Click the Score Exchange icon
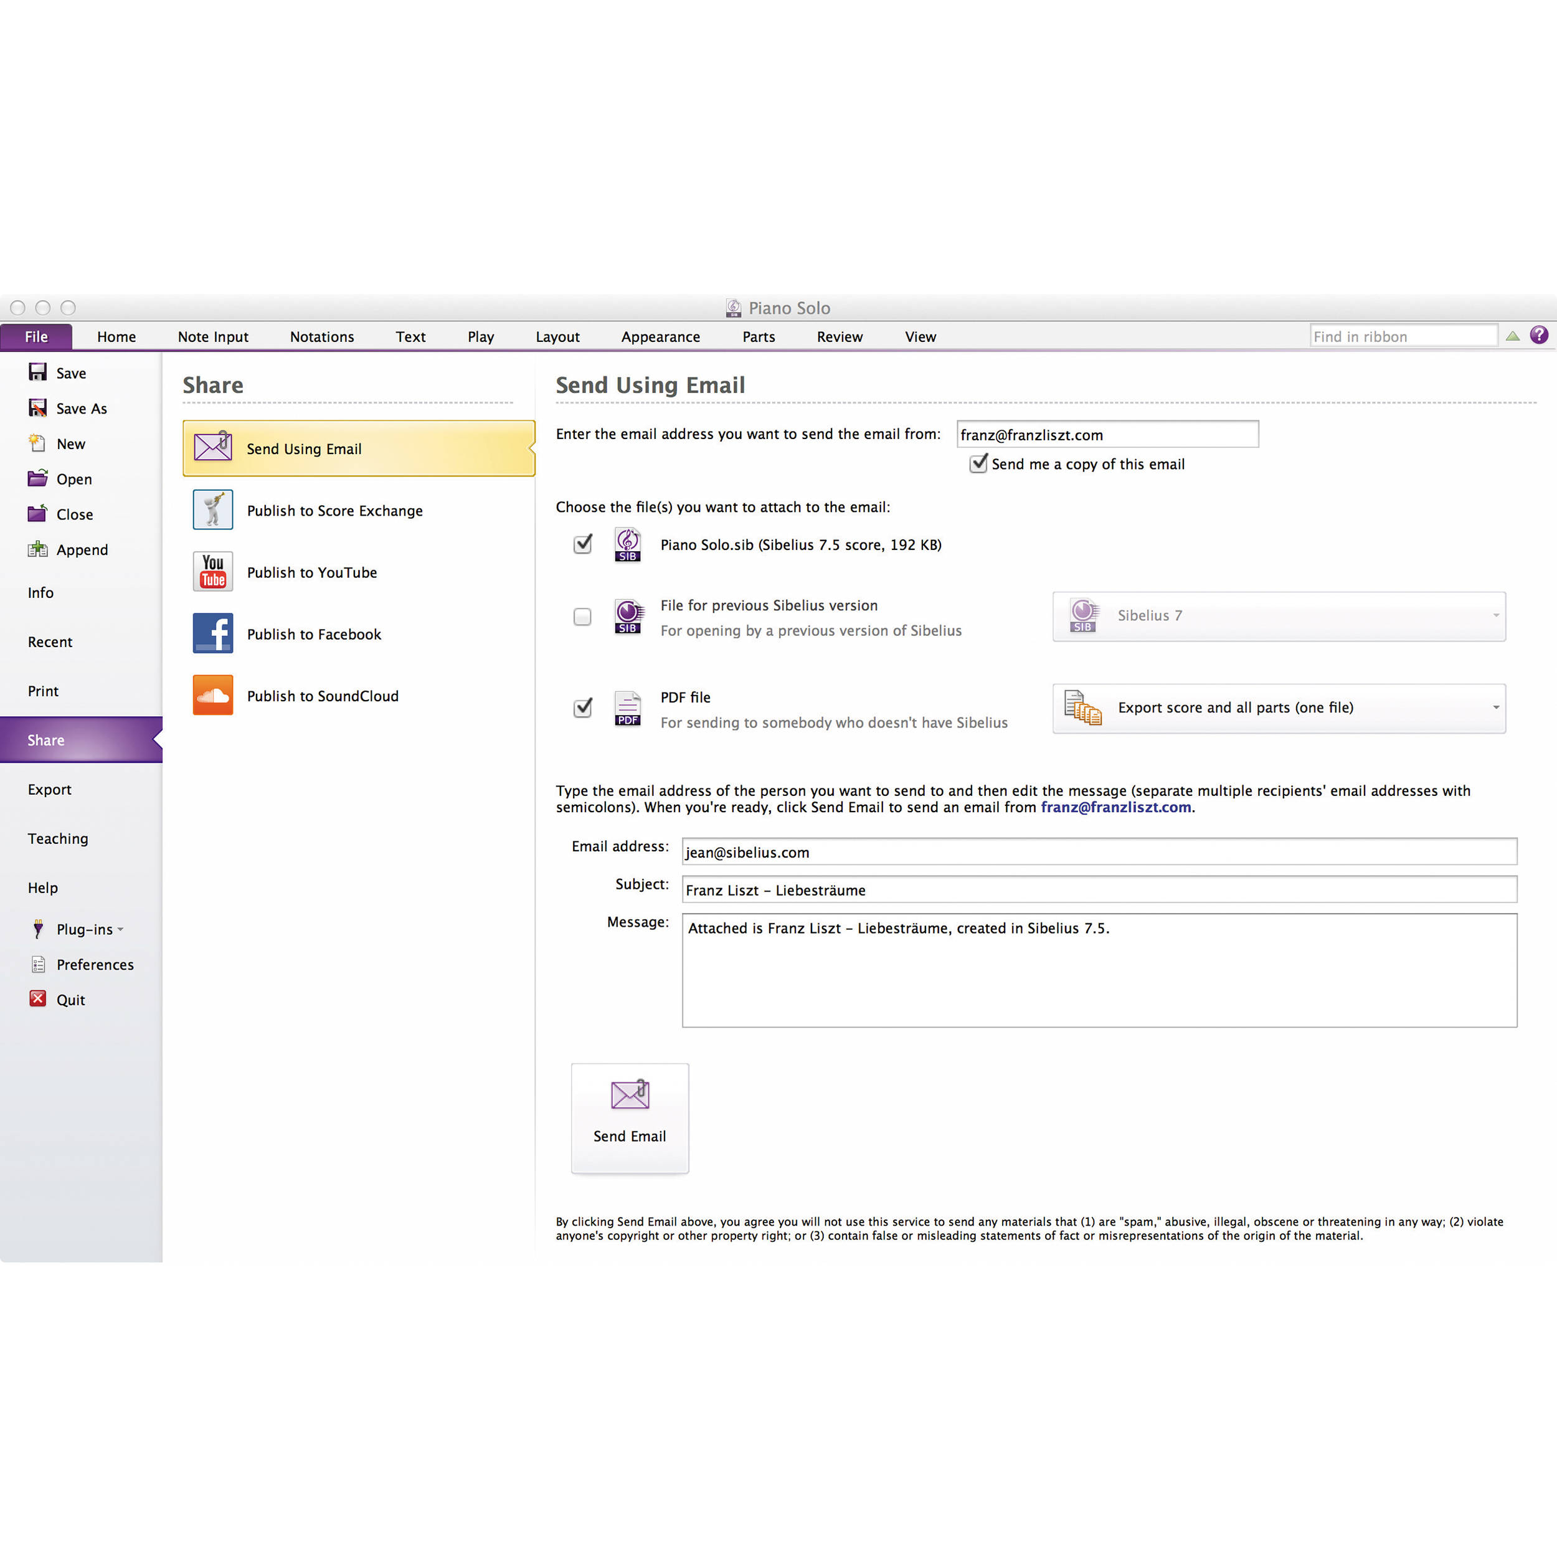1557x1557 pixels. click(x=213, y=510)
